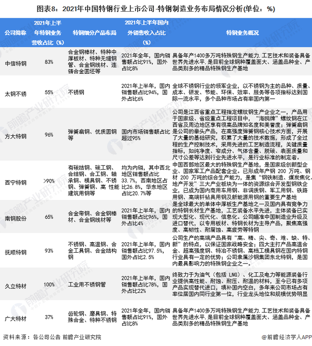312x346 pixels.
Task: Click the 中国西部地区最大的特殊钢生产基地 overview
Action: click(241, 181)
